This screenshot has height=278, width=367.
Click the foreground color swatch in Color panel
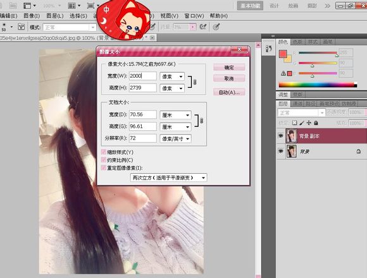click(x=283, y=54)
